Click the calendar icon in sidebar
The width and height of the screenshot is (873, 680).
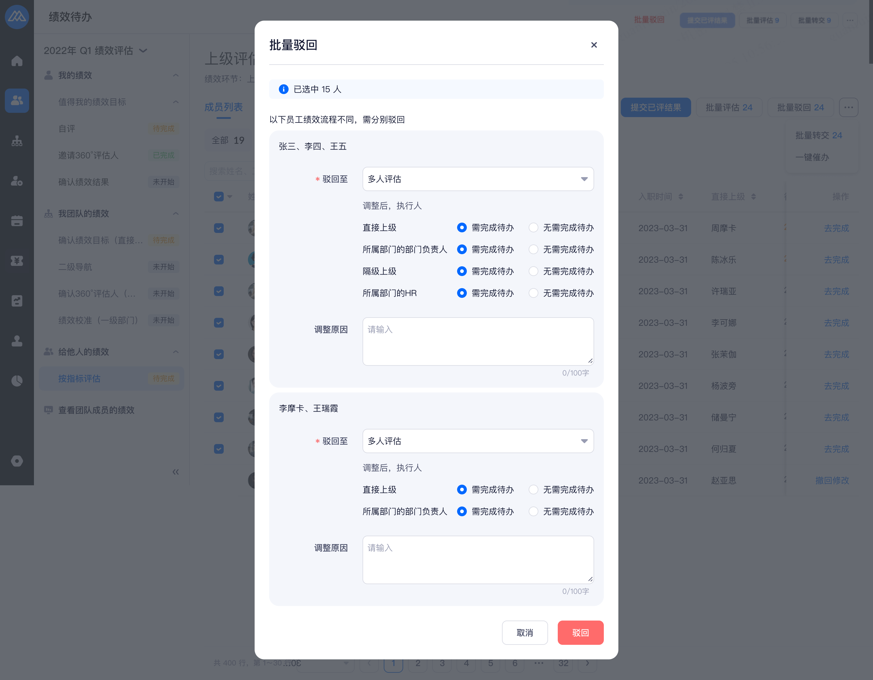point(17,221)
